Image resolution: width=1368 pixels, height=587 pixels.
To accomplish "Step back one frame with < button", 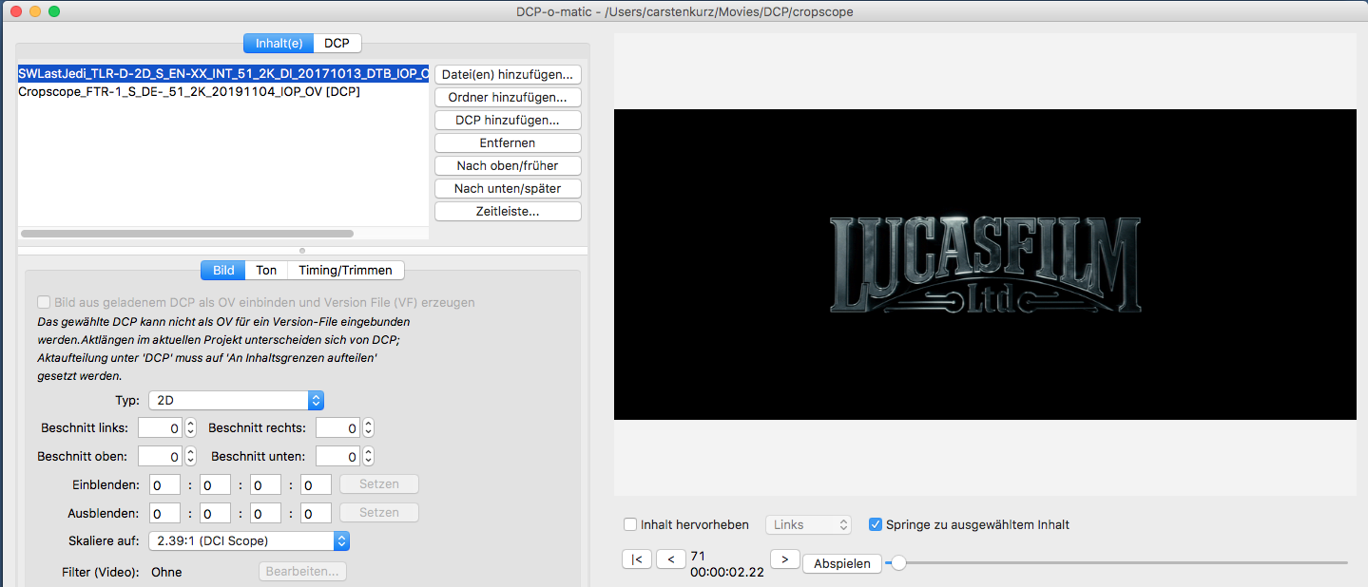I will click(671, 559).
